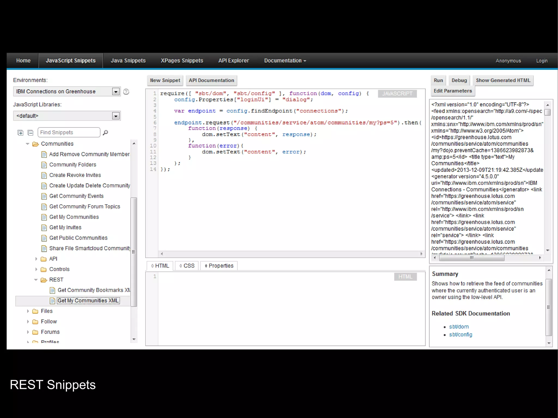Click the Debug button

(x=459, y=81)
